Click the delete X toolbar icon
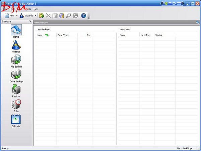Viewport: 201px width, 151px height. point(48,15)
